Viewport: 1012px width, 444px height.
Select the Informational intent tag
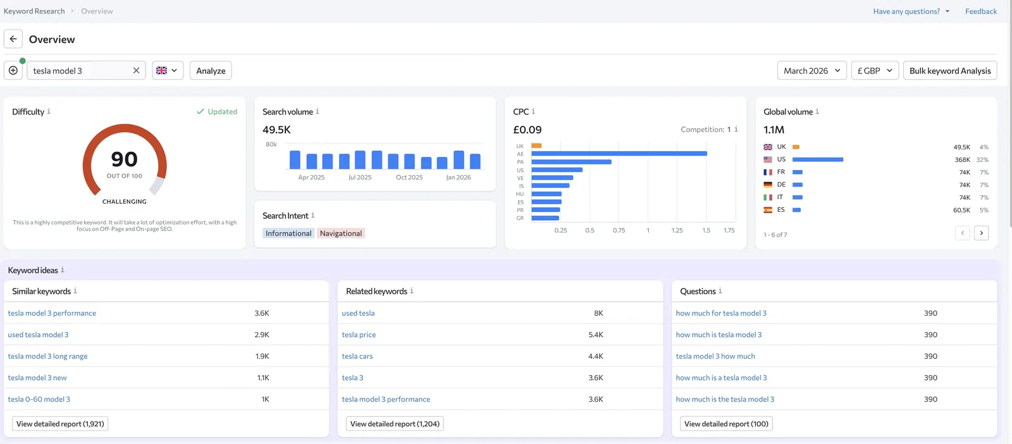(x=288, y=233)
